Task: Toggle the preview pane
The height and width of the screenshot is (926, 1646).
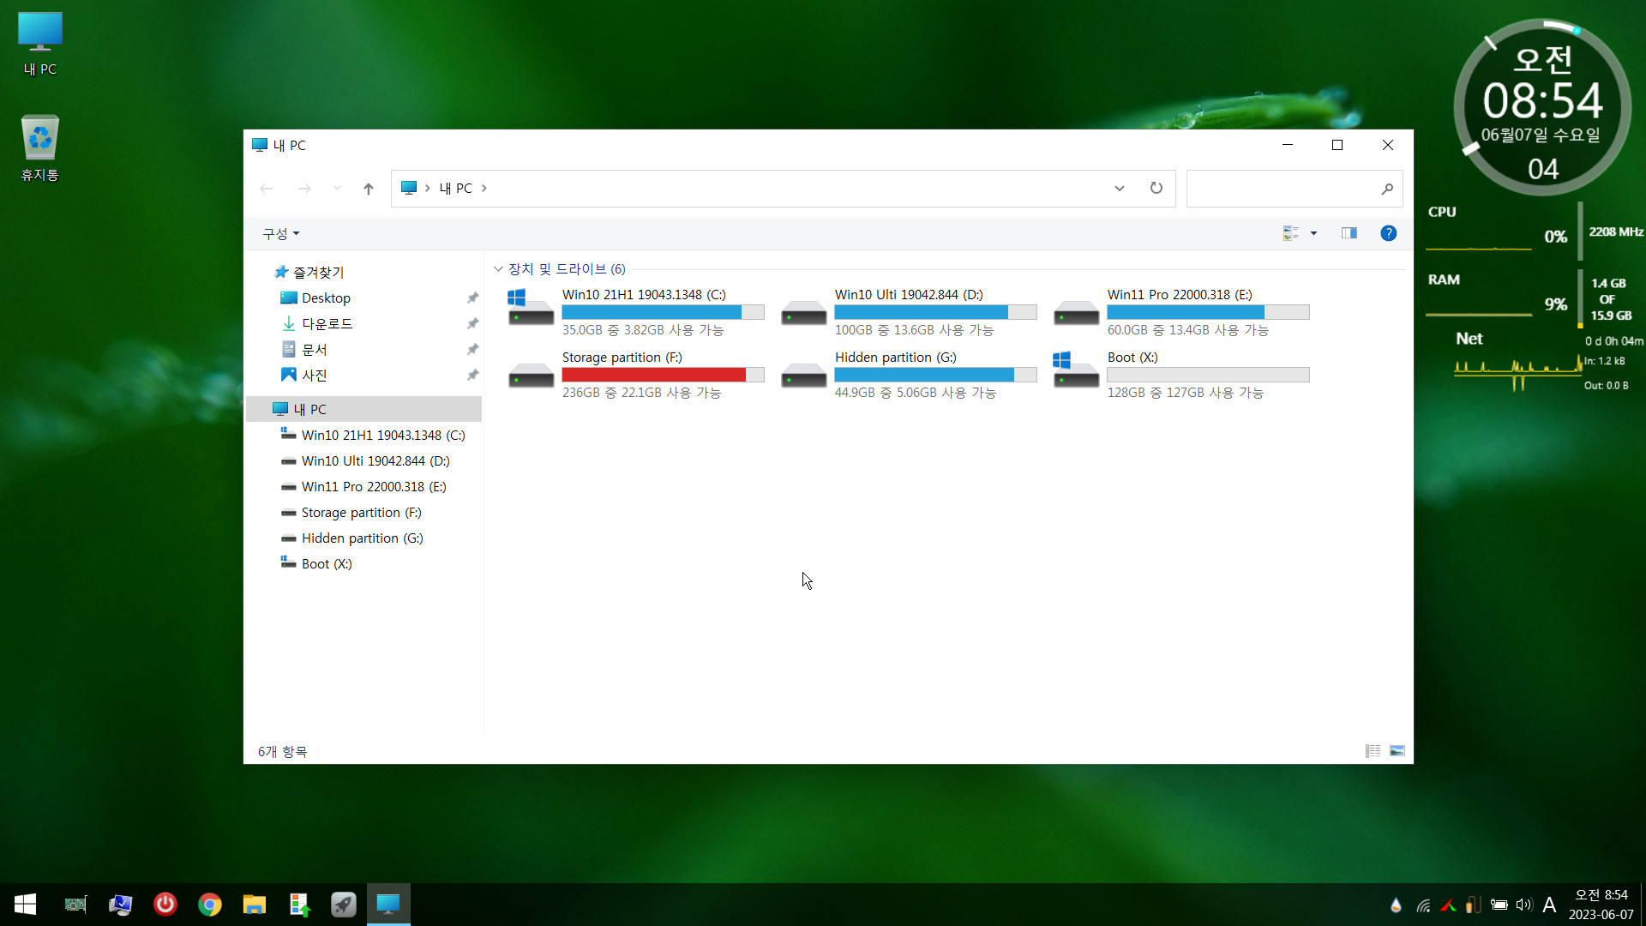Action: point(1349,233)
